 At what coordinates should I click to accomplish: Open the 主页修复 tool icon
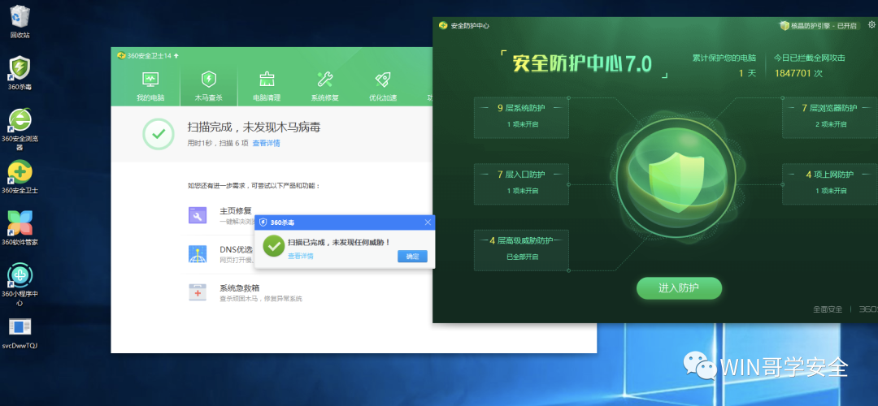198,214
